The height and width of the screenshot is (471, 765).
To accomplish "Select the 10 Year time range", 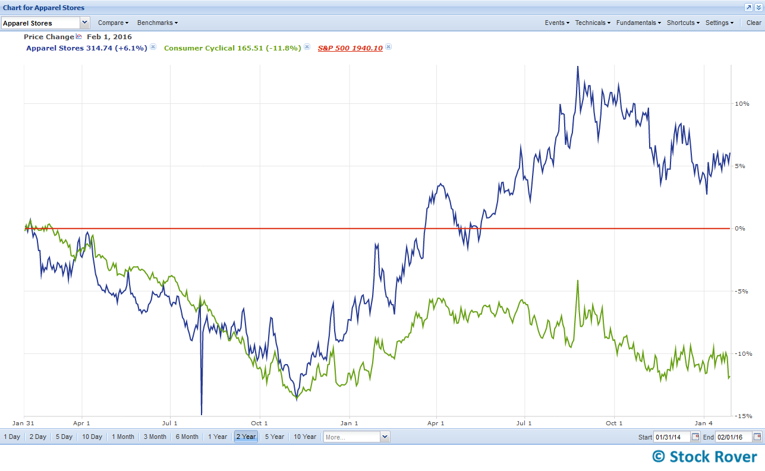I will (x=305, y=437).
